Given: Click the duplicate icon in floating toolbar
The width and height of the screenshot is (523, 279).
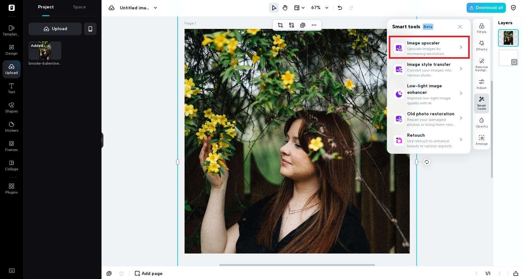Looking at the screenshot, I should (x=303, y=25).
